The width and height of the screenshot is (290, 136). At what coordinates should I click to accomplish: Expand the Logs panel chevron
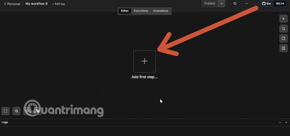click(x=286, y=122)
